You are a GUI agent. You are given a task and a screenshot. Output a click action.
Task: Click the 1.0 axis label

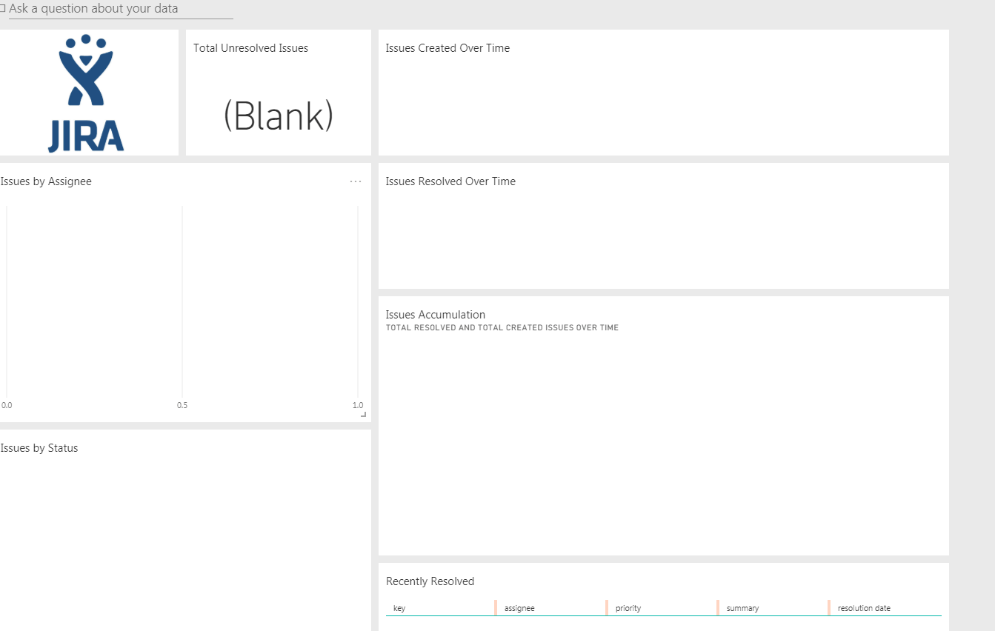[x=358, y=406]
